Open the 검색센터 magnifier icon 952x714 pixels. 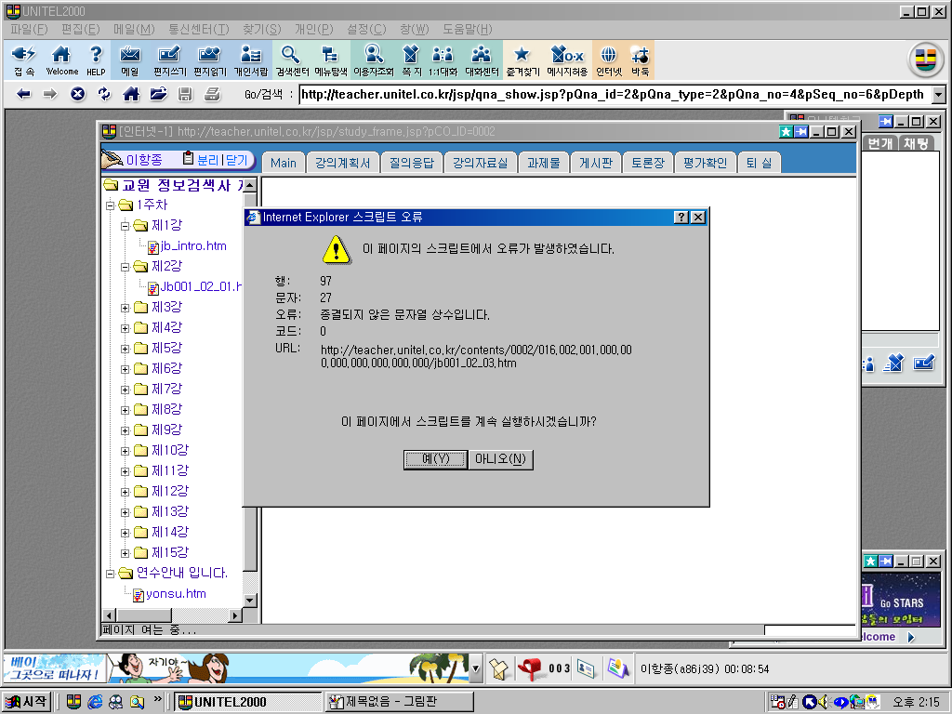292,60
